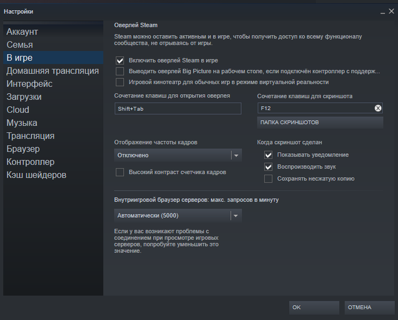
Task: Check 'Сохранять несжатую копию' option
Action: (x=268, y=179)
